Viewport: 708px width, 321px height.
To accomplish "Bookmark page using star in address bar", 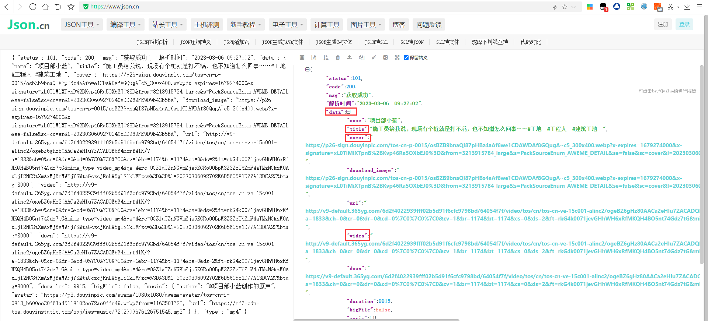I will click(x=565, y=7).
